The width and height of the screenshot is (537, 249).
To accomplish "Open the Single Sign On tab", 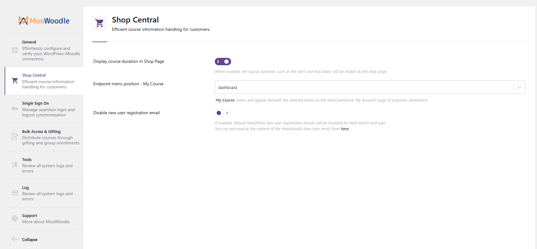I will [x=44, y=109].
